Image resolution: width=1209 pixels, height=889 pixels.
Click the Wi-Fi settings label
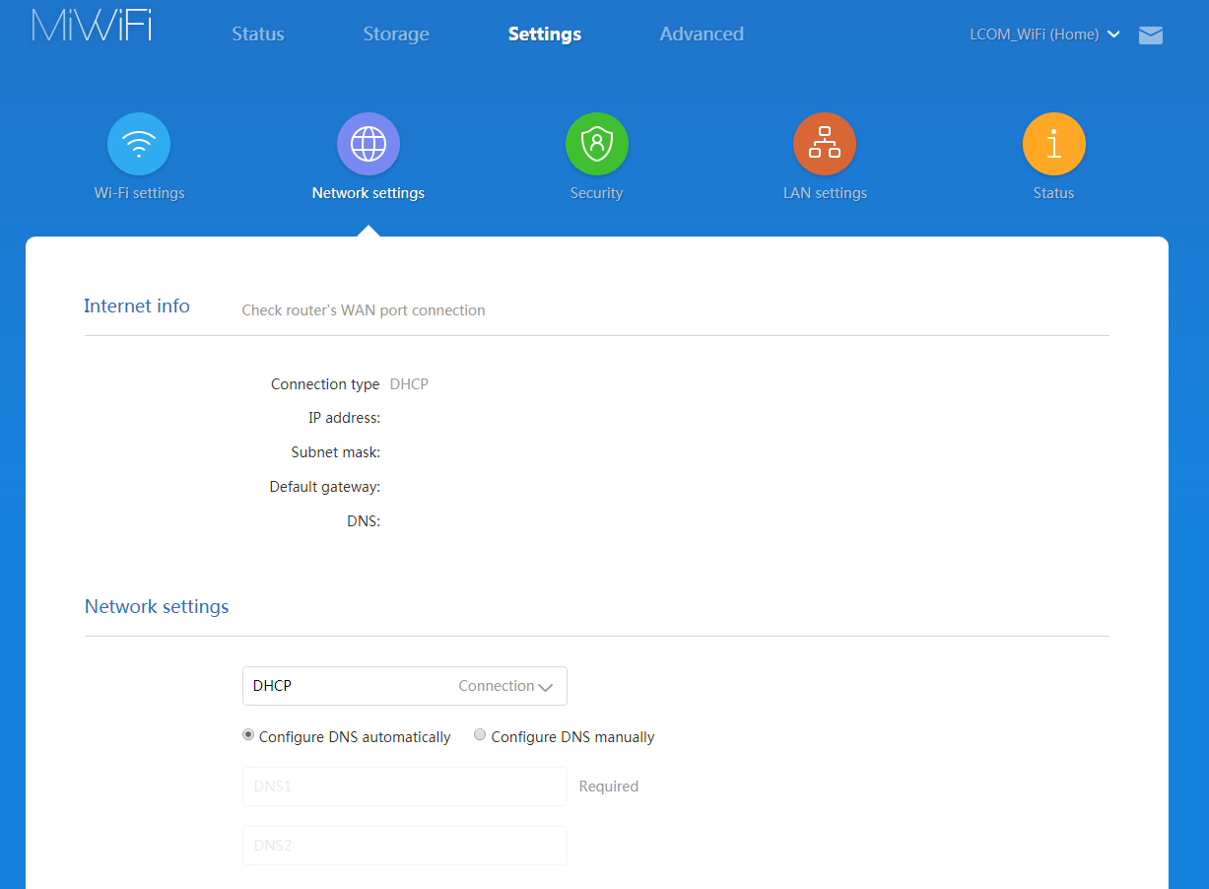tap(139, 193)
